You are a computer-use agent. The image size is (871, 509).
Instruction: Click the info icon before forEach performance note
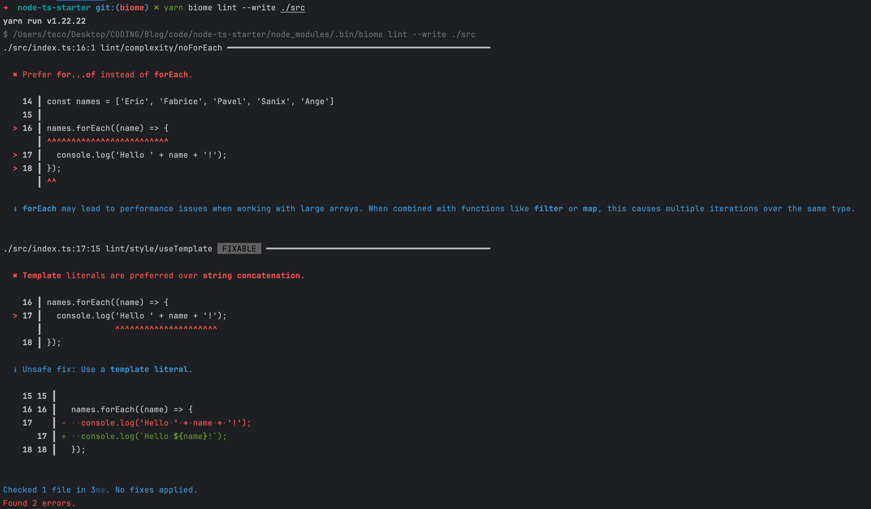pyautogui.click(x=16, y=209)
